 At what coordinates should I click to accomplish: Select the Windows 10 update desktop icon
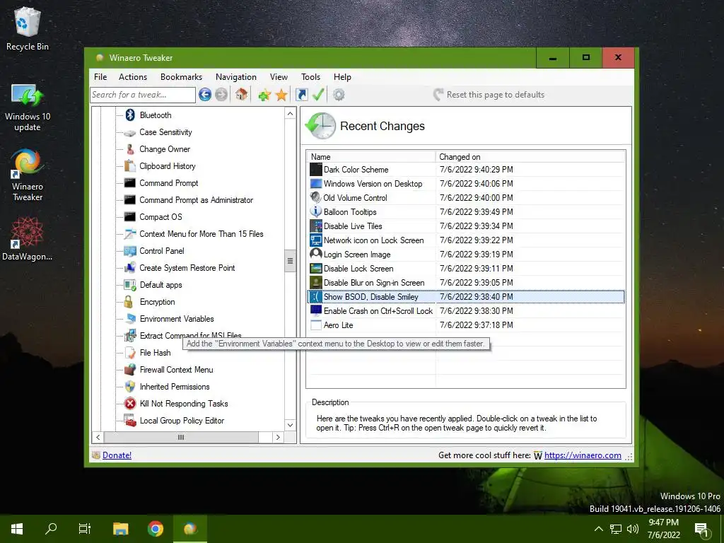click(x=28, y=107)
